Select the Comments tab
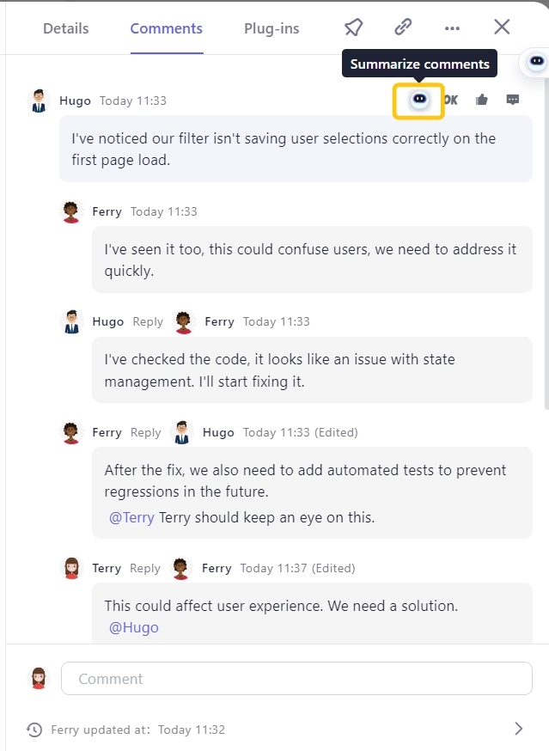 coord(167,28)
